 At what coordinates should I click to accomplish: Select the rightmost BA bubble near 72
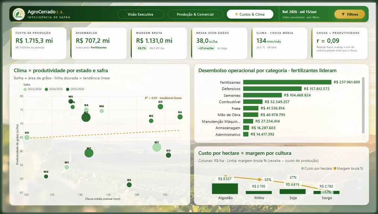[180, 117]
